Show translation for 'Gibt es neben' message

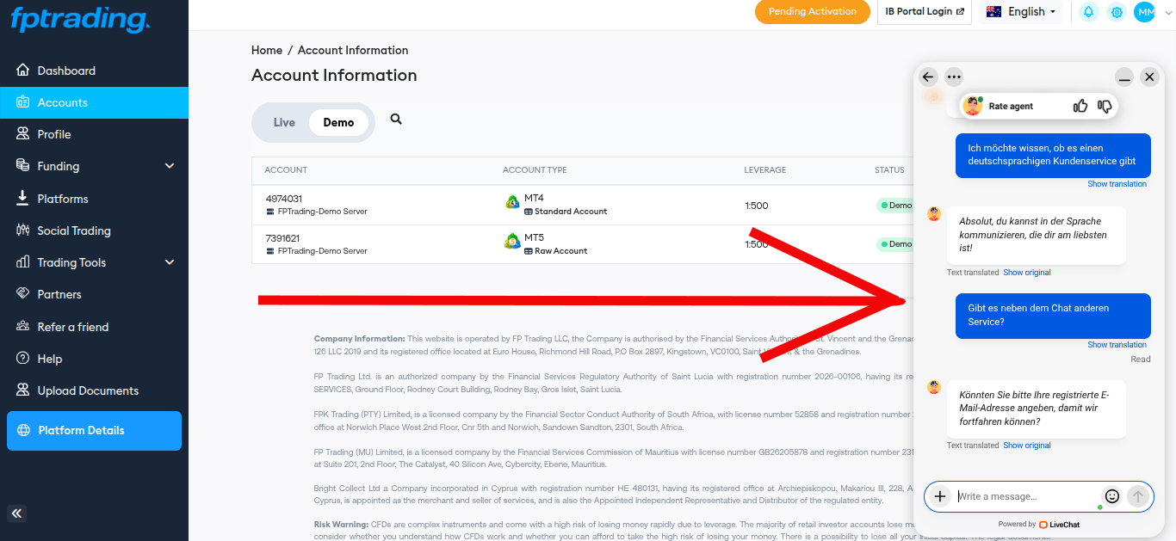click(x=1117, y=345)
